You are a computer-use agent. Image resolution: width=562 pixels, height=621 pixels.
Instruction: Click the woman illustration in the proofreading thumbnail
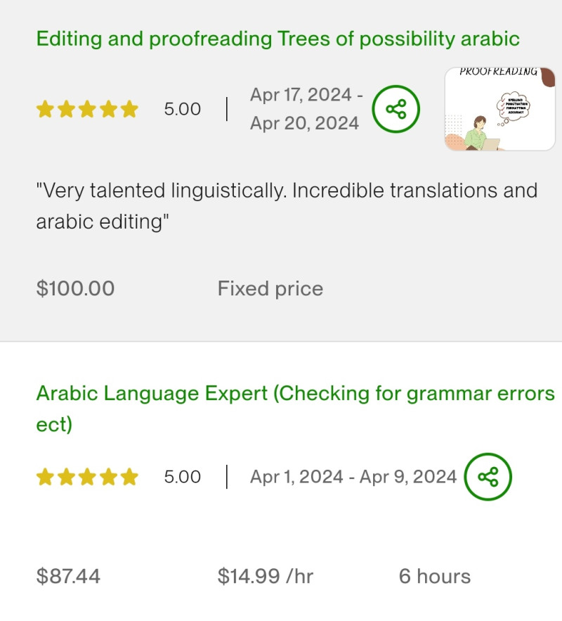click(480, 132)
